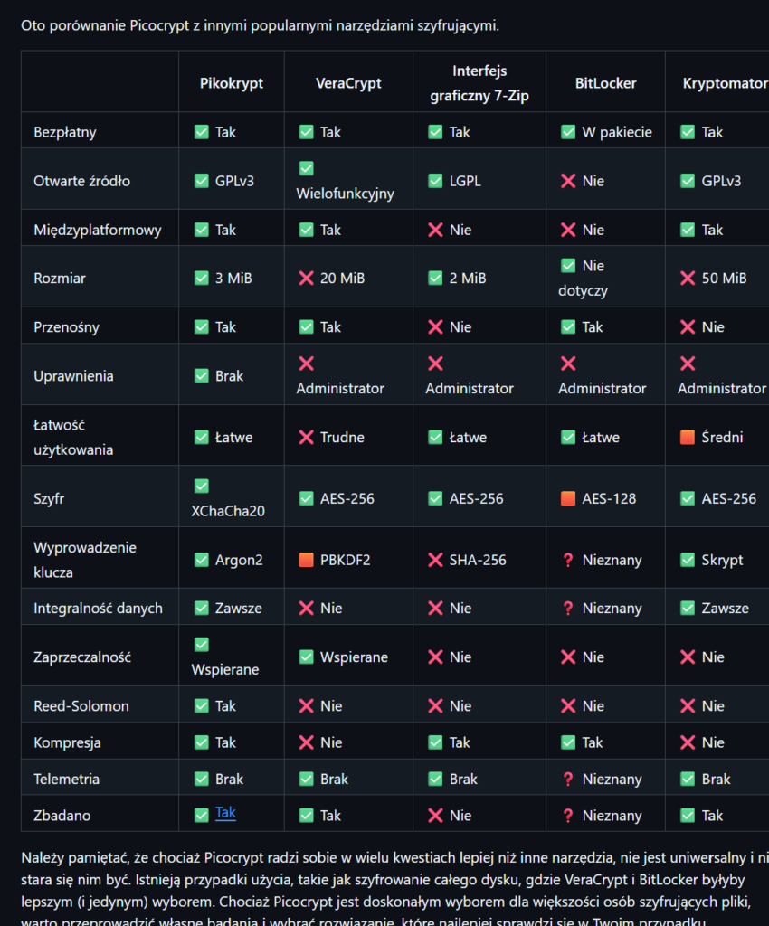Click the "Nie dotyczy" cell text
769x926 pixels.
[583, 279]
